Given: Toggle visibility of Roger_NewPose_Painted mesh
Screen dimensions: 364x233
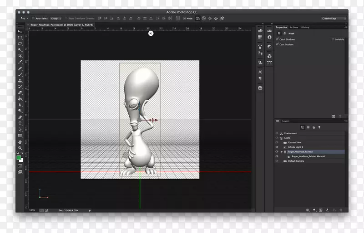Looking at the screenshot, I should 277,151.
